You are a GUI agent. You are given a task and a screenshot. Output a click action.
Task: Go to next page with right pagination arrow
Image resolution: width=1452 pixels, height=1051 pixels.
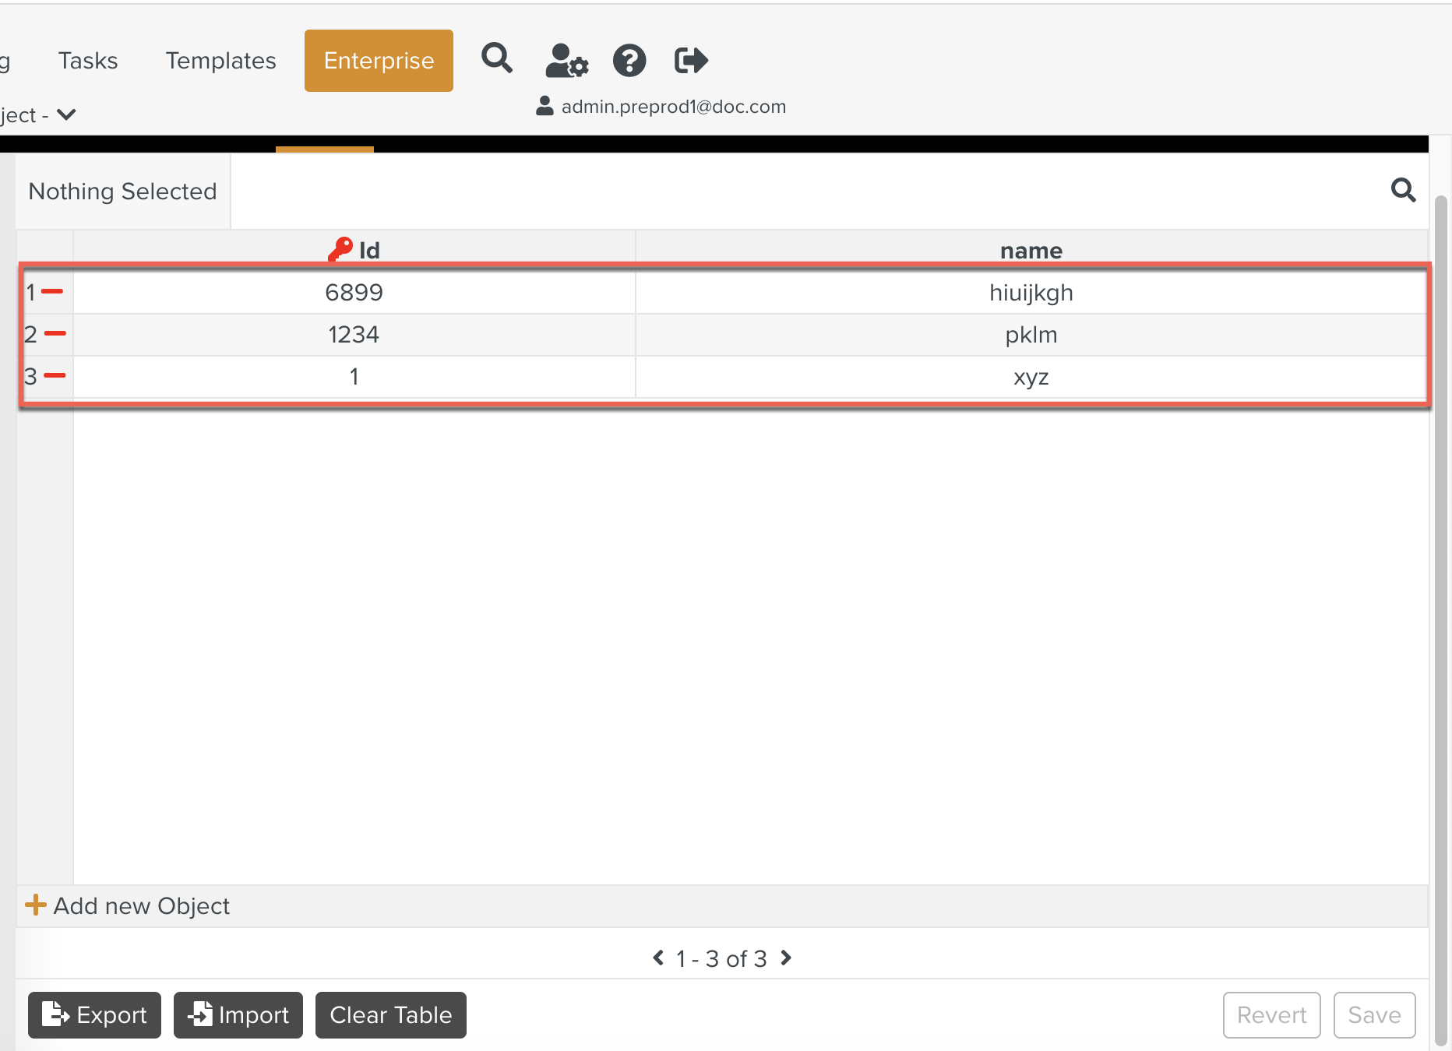(786, 958)
